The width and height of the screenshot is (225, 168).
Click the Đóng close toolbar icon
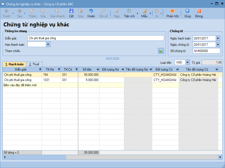click(199, 11)
